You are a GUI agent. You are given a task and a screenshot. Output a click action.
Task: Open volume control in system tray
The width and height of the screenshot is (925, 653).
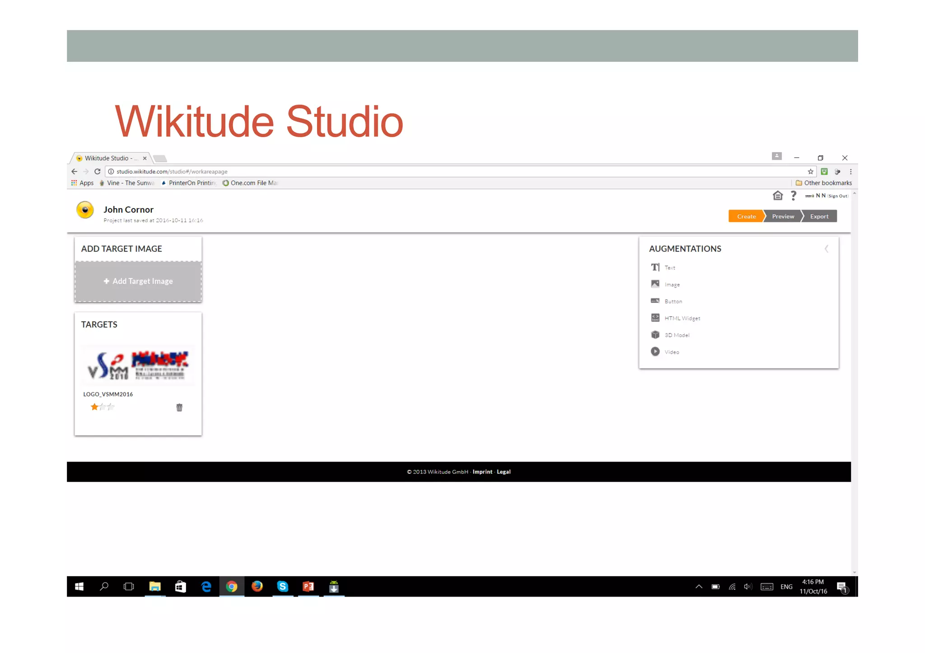[x=748, y=587]
